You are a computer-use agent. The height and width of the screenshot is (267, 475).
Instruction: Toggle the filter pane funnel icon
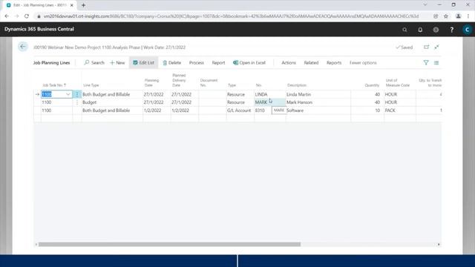[426, 62]
